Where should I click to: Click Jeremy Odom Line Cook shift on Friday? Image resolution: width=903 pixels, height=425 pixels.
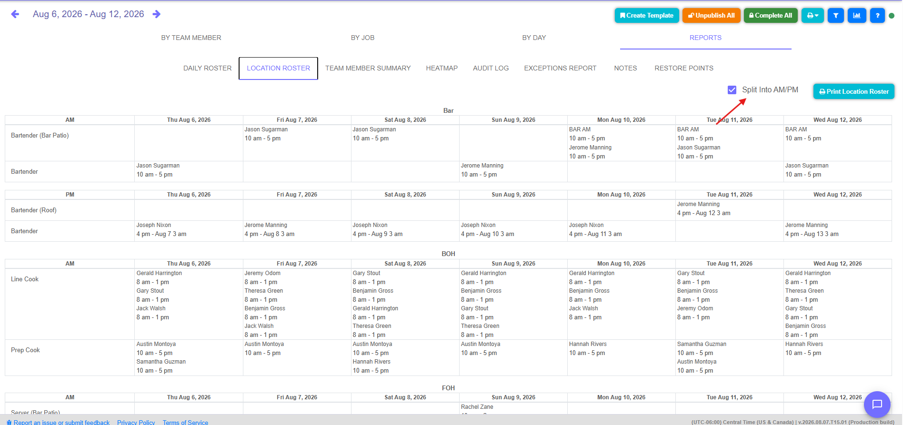click(262, 277)
